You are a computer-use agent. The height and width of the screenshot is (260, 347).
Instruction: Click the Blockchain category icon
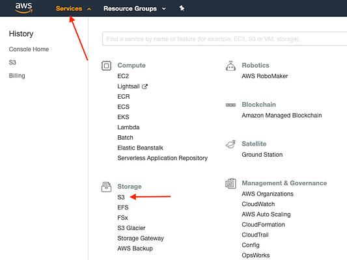230,105
